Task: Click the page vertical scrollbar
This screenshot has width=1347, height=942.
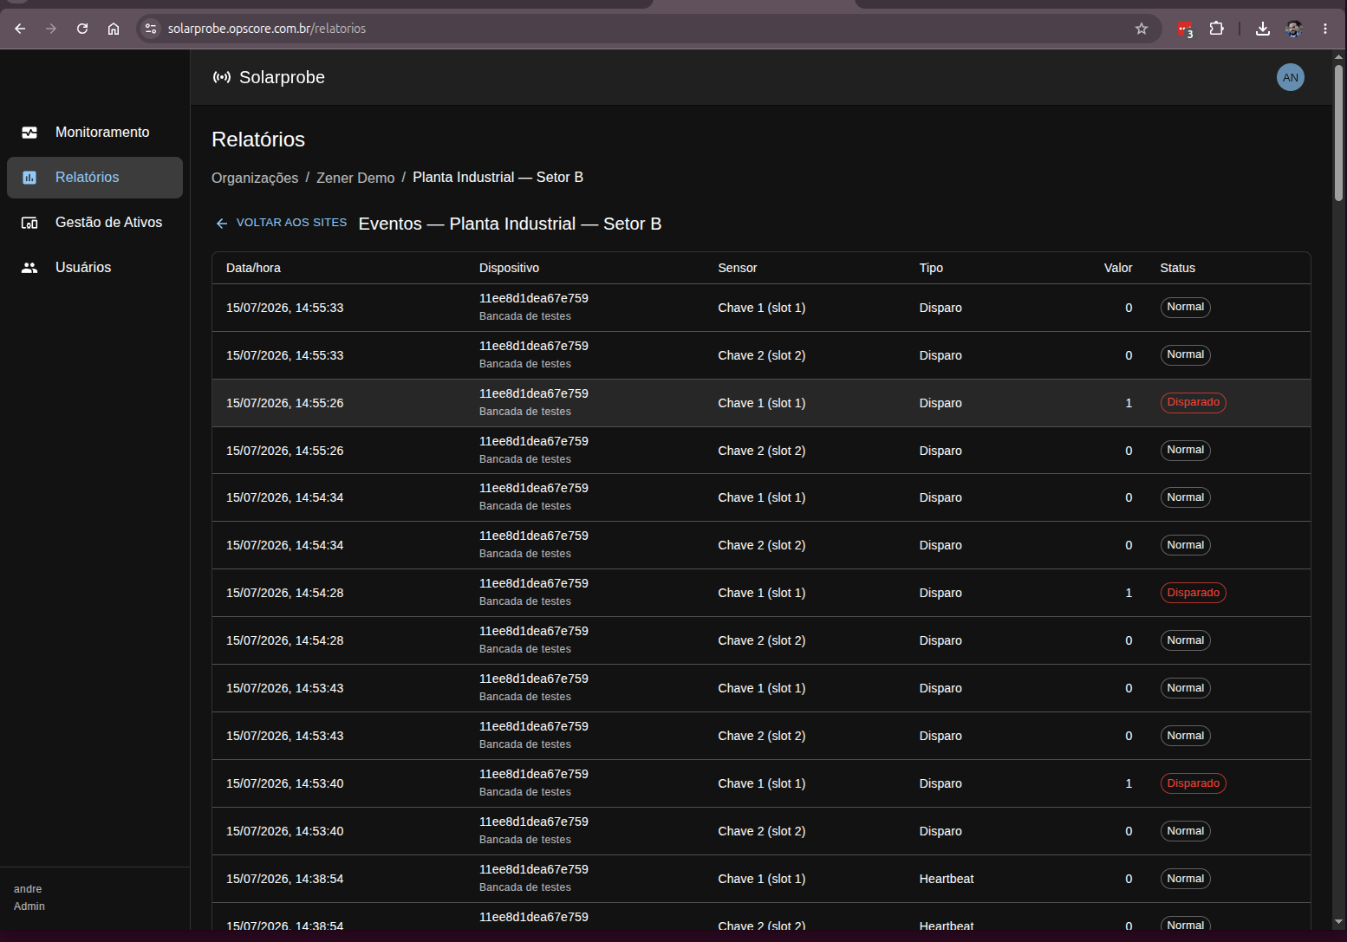Action: pos(1338,128)
